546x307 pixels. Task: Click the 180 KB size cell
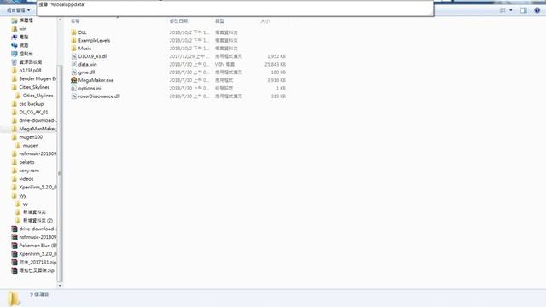278,72
